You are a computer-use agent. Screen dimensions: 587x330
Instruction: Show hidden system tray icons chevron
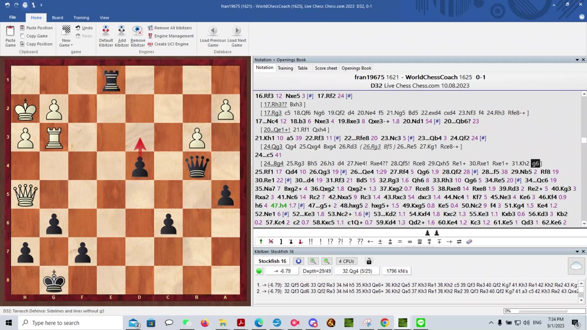coord(491,323)
